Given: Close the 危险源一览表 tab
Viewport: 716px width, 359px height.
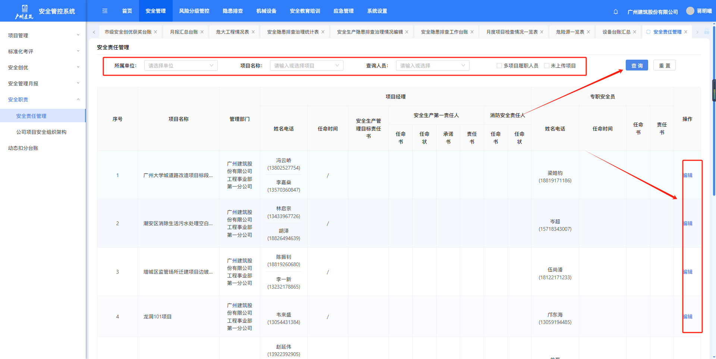Looking at the screenshot, I should [x=588, y=32].
